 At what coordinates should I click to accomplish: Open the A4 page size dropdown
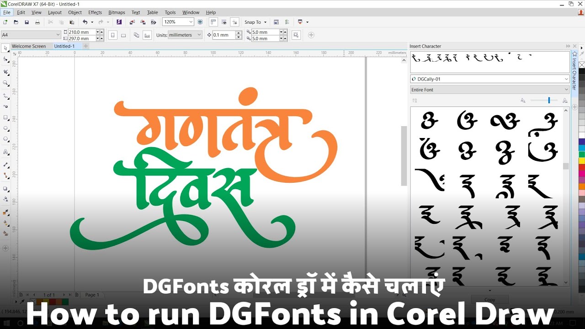(x=58, y=35)
